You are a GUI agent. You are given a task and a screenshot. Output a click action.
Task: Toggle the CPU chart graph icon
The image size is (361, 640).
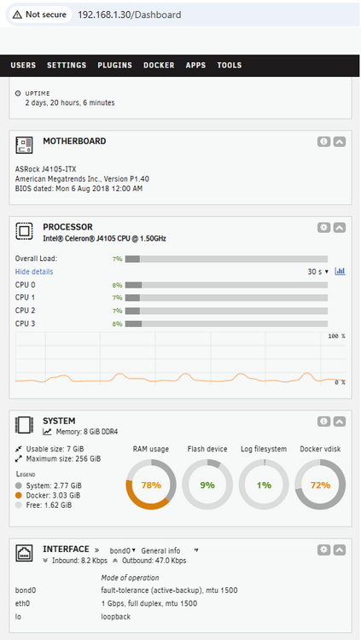point(341,271)
